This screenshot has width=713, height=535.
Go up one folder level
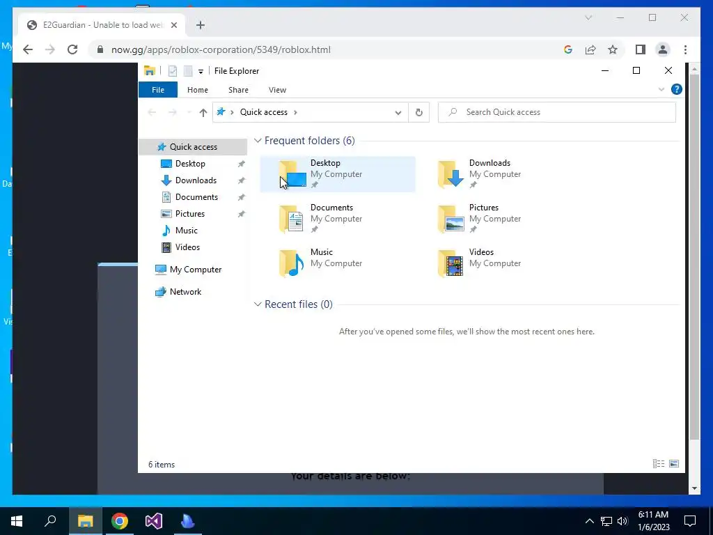point(203,112)
